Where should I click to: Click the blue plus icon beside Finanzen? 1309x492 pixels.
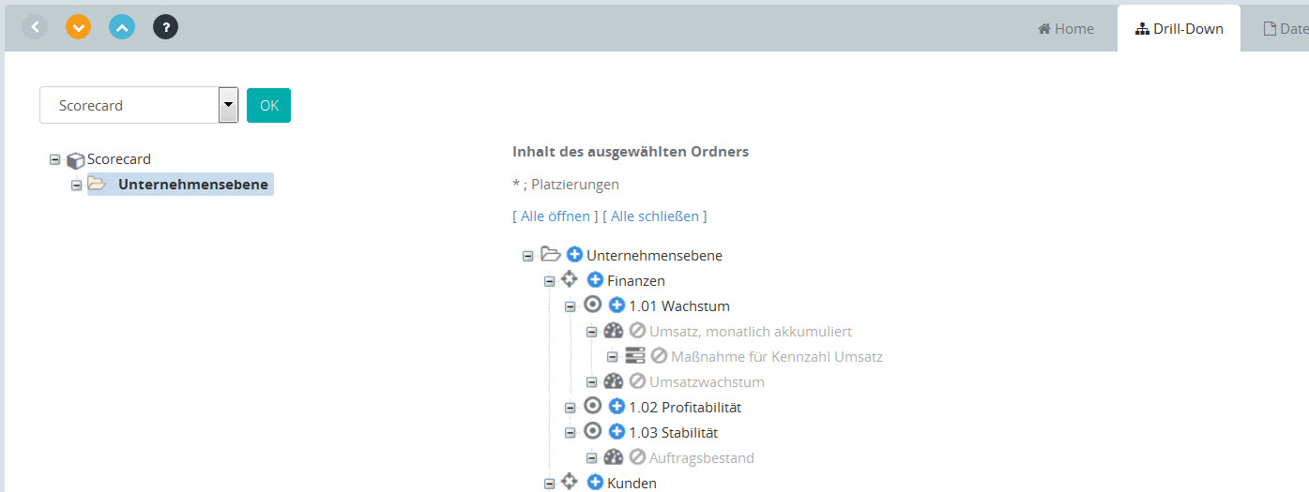tap(595, 280)
